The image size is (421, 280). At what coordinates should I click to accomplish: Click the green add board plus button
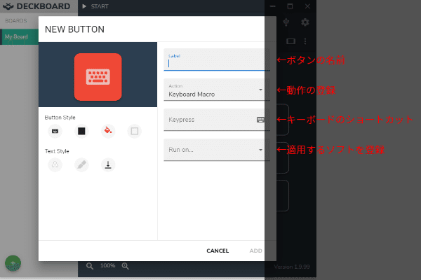pos(13,263)
